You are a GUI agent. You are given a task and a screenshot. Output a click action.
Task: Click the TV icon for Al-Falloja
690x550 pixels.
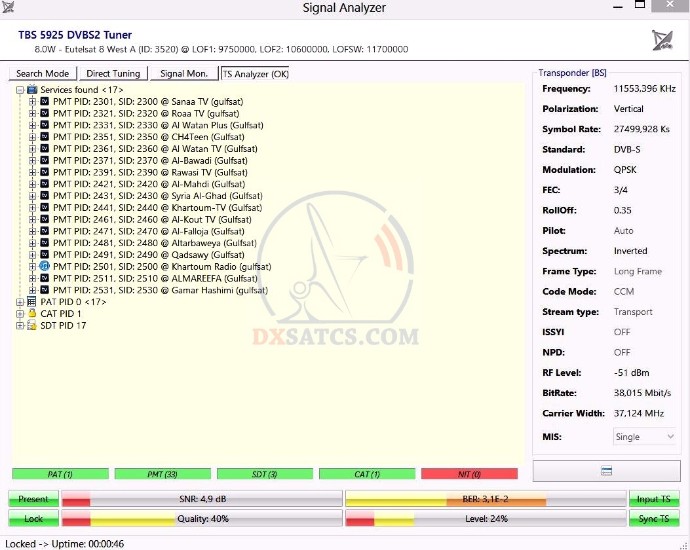(45, 231)
